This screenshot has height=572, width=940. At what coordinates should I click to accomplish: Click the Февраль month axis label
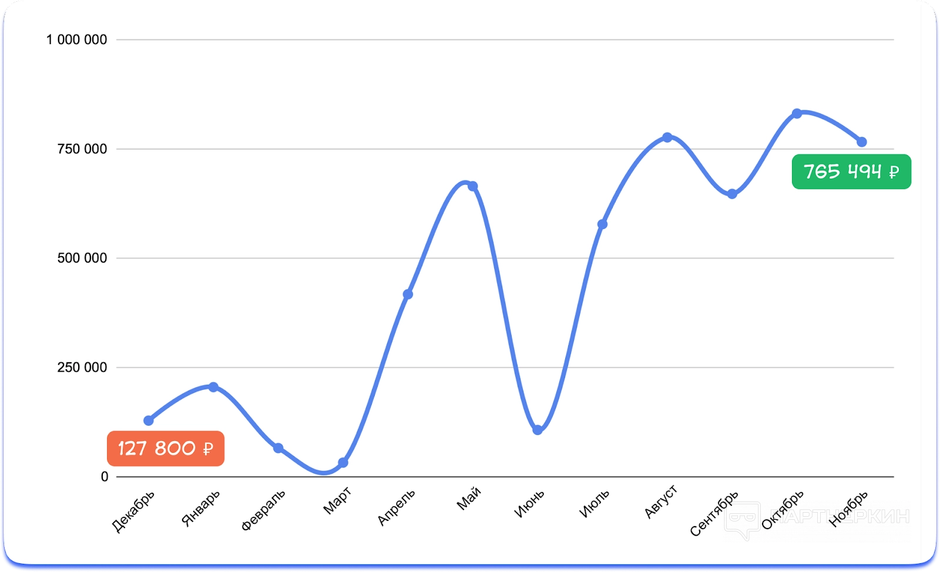(x=263, y=510)
